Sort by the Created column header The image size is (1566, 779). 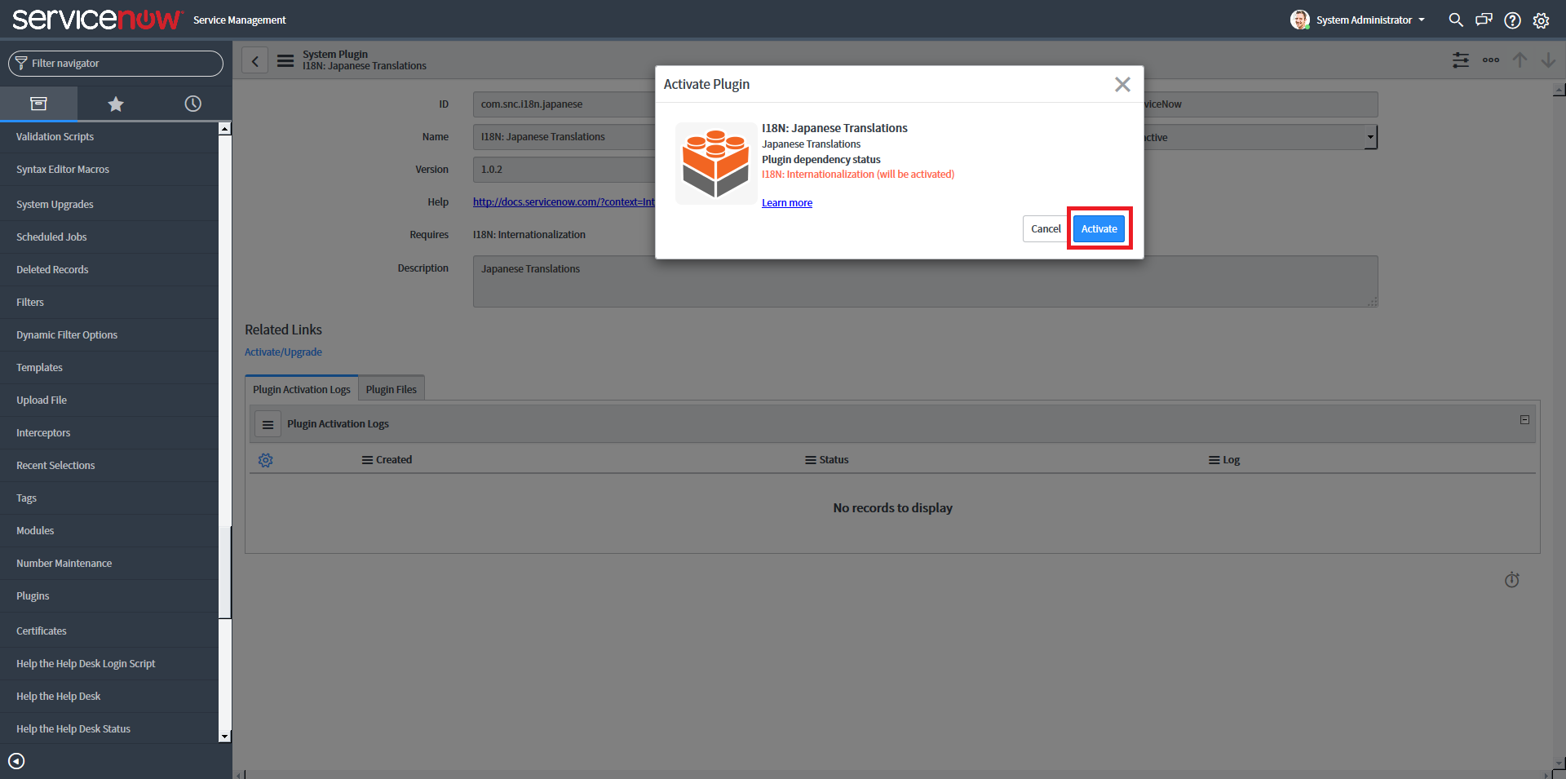click(394, 460)
